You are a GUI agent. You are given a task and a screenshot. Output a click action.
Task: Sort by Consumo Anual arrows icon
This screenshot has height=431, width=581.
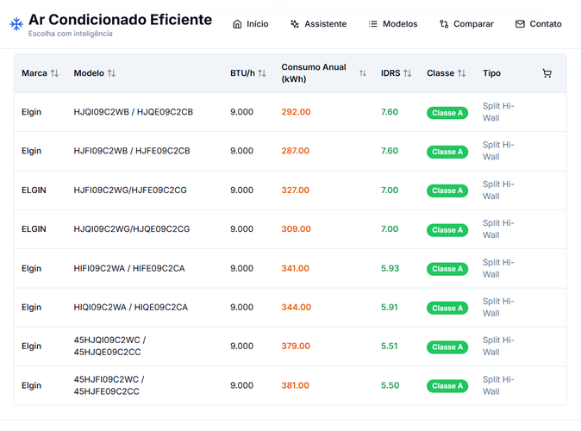click(x=363, y=73)
